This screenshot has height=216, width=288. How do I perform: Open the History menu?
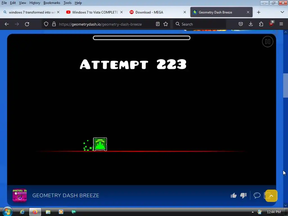point(35,3)
